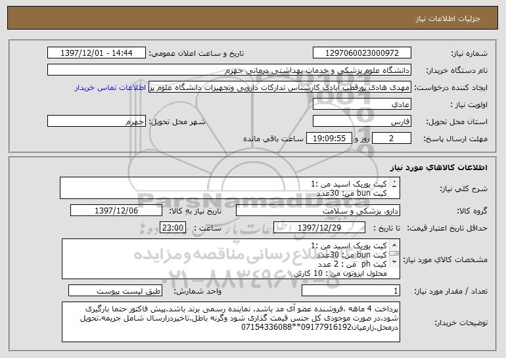Click the line کیت ph in specifications
The width and height of the screenshot is (506, 358).
tap(352, 264)
